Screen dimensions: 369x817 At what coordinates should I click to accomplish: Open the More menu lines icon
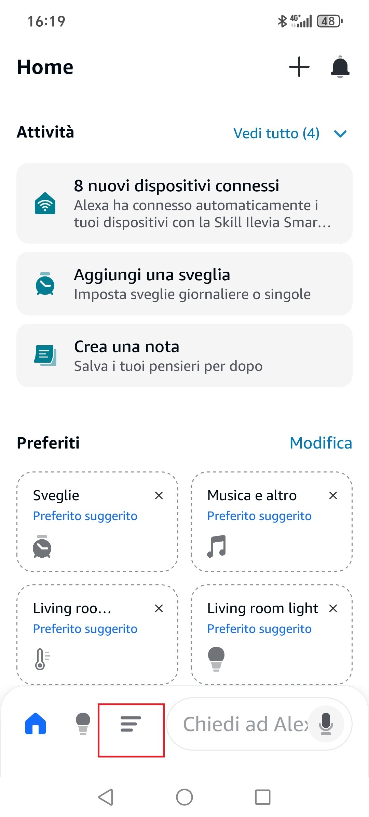point(131,724)
